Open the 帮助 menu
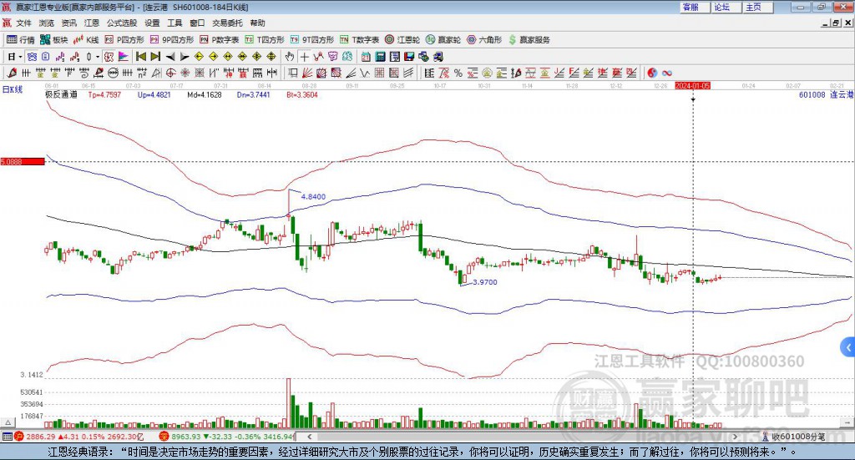This screenshot has height=460, width=855. [257, 23]
